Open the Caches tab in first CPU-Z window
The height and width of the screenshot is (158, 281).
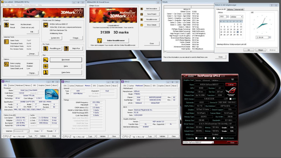12,85
